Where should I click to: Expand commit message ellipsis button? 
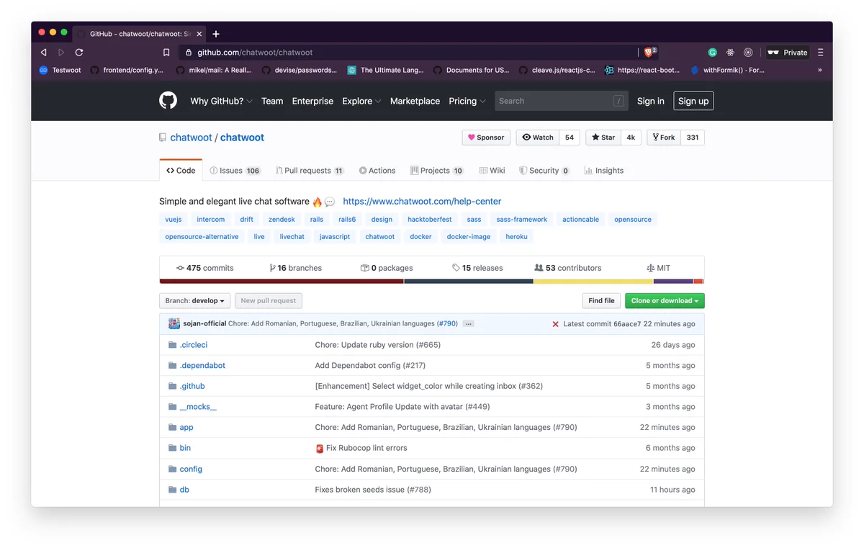coord(469,324)
